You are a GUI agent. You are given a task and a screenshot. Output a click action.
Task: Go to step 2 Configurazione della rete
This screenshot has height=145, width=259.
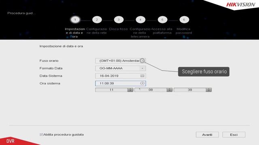(x=97, y=20)
